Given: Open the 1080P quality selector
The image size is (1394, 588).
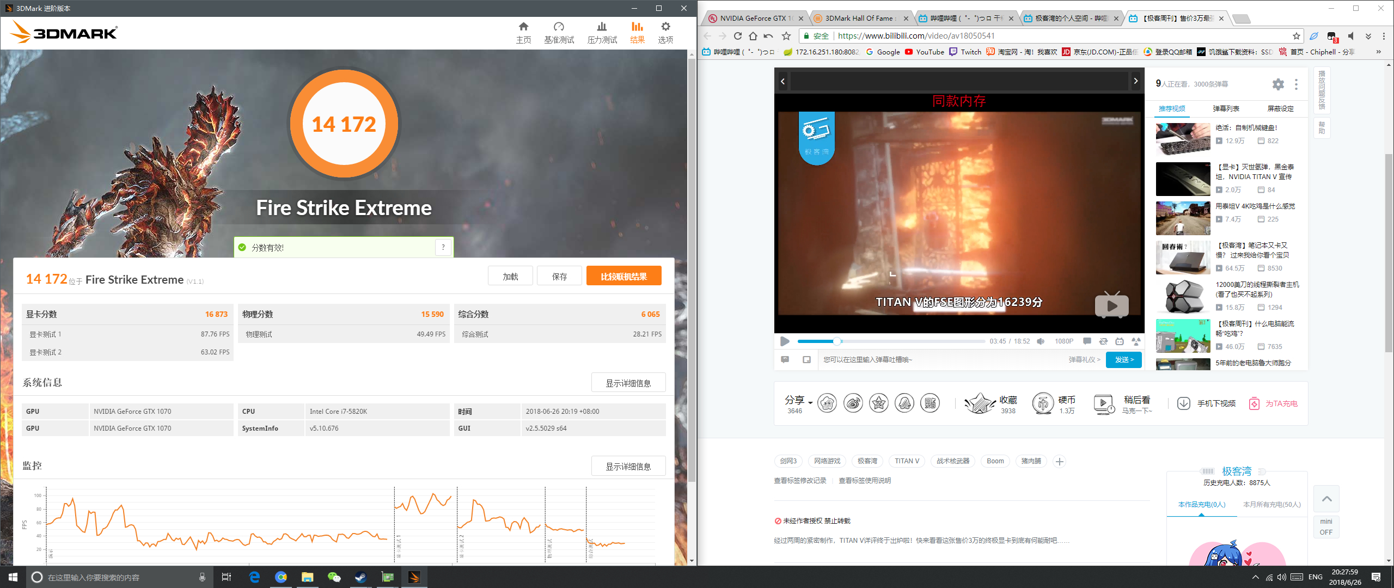Looking at the screenshot, I should coord(1063,341).
